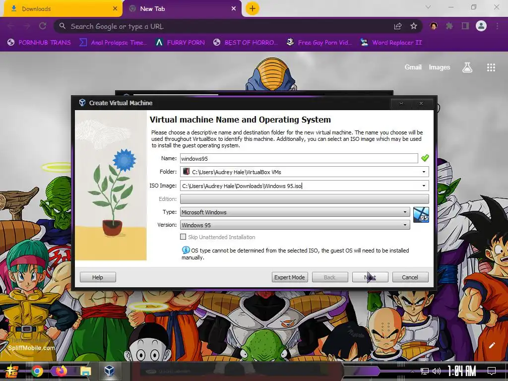Screen dimensions: 508x381
Task: Switch to the New Tab browser tab
Action: pyautogui.click(x=182, y=9)
